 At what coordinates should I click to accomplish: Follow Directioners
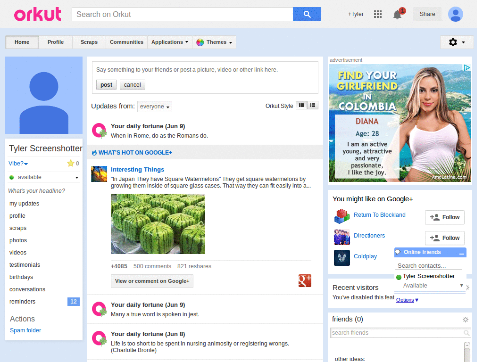pyautogui.click(x=444, y=238)
